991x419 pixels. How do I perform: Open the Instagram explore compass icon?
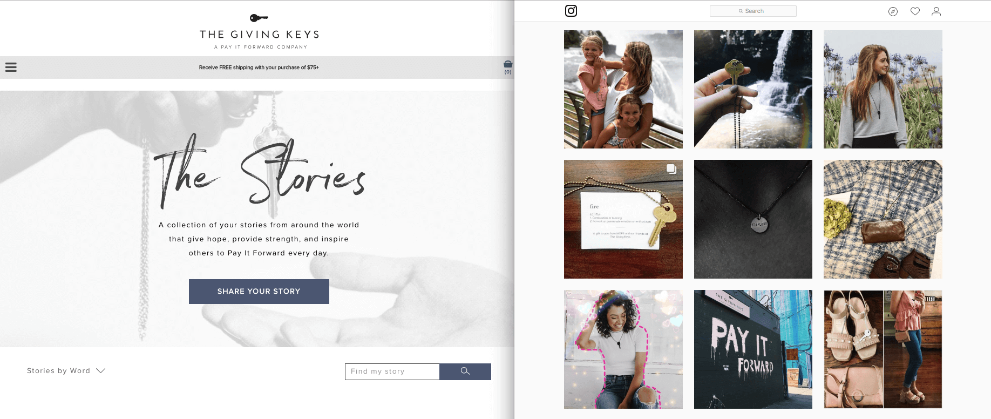[x=893, y=11]
